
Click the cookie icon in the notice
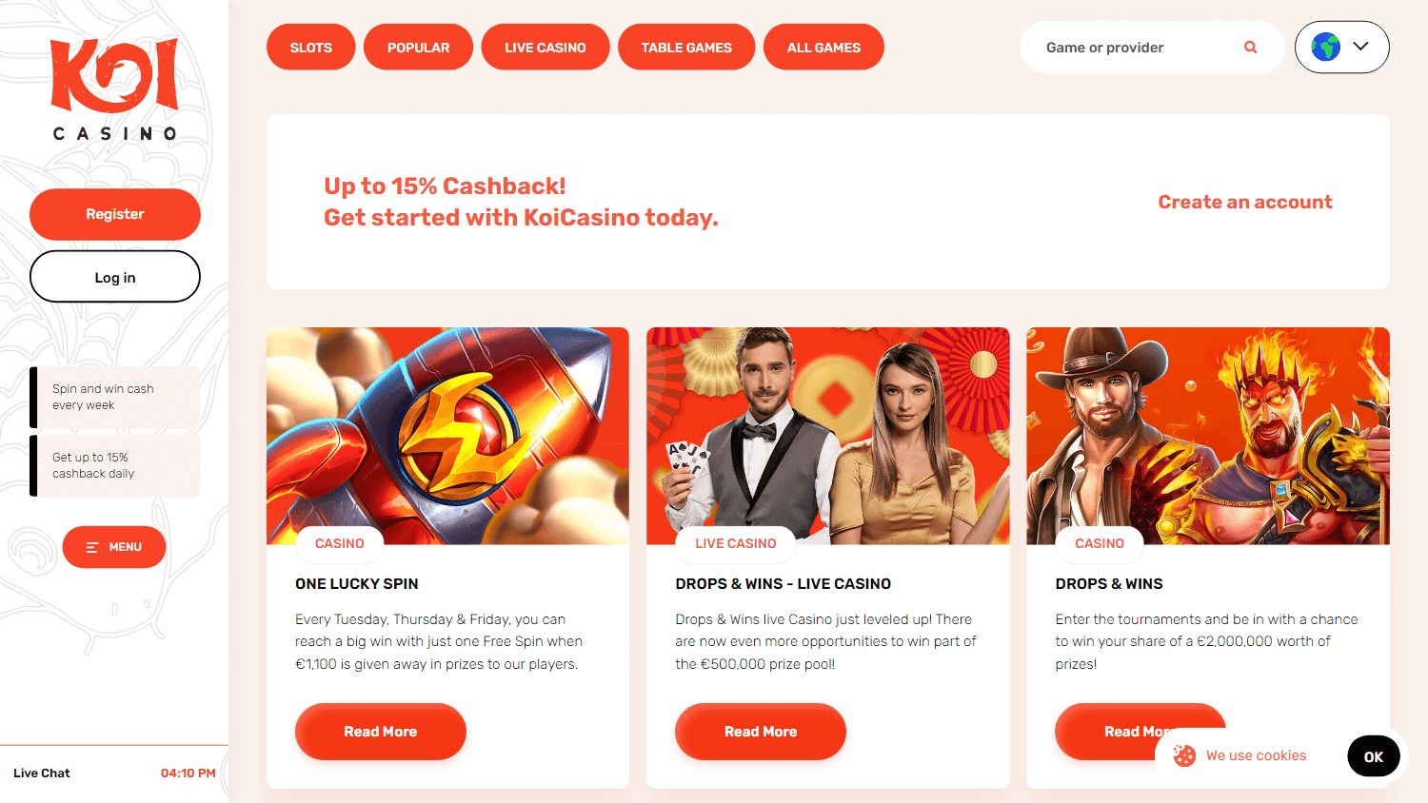point(1184,755)
